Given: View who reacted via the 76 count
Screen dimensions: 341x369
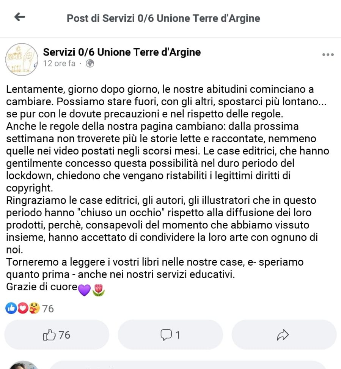Looking at the screenshot, I should 48,309.
